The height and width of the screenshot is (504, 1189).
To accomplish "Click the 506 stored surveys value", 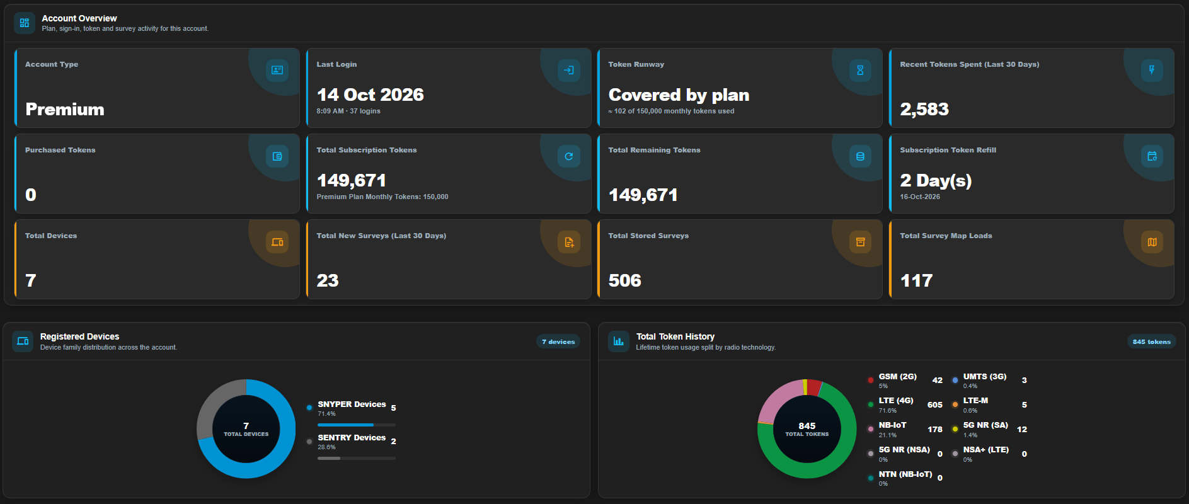I will tap(625, 280).
